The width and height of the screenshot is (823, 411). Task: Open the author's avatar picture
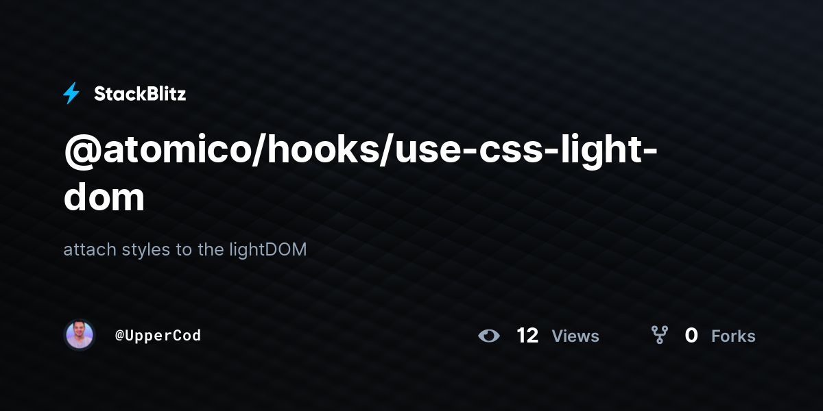80,335
